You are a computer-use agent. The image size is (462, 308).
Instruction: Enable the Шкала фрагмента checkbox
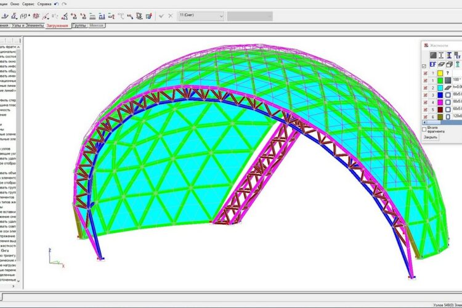click(x=424, y=129)
